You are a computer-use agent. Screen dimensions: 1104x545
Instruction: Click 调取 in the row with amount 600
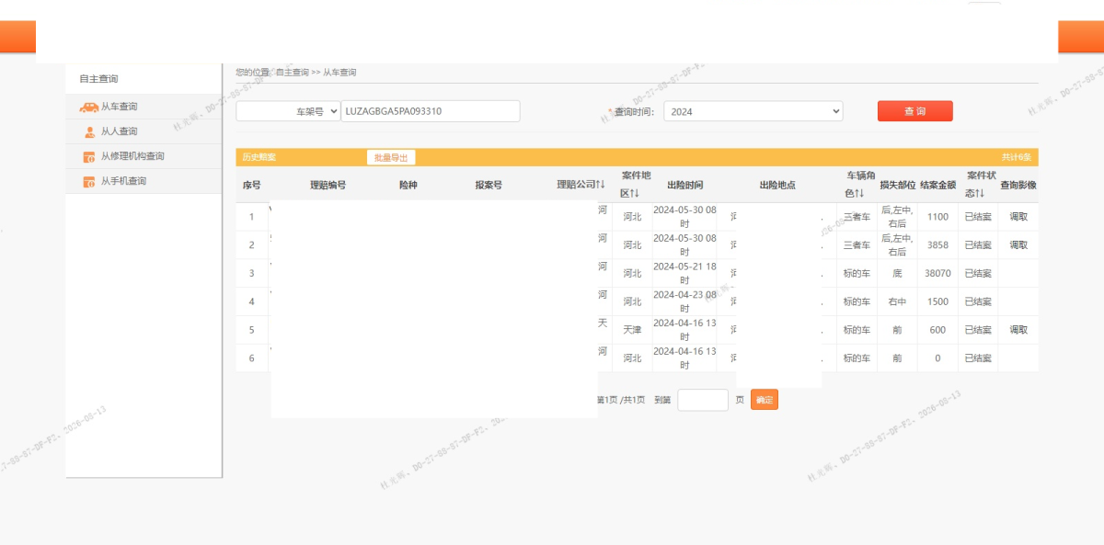pyautogui.click(x=1018, y=330)
